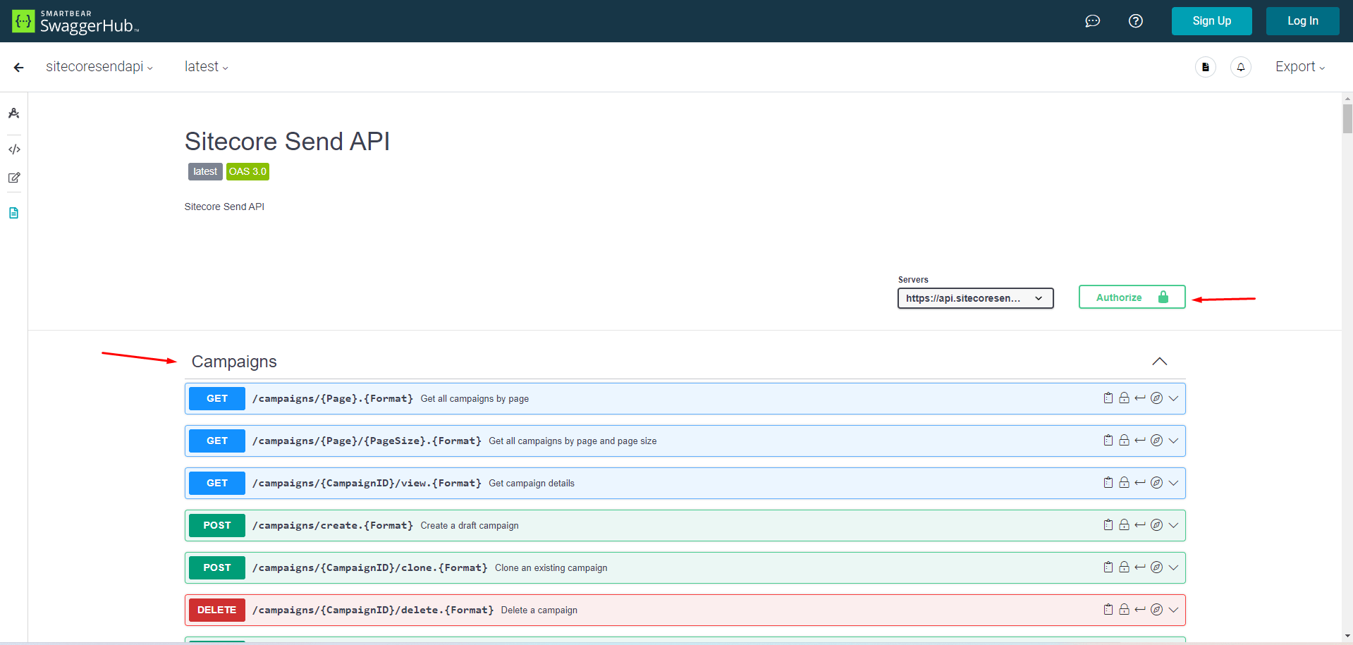The width and height of the screenshot is (1353, 645).
Task: Open the Servers URL dropdown
Action: pyautogui.click(x=974, y=298)
